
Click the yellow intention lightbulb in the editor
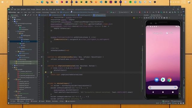tap(46, 72)
